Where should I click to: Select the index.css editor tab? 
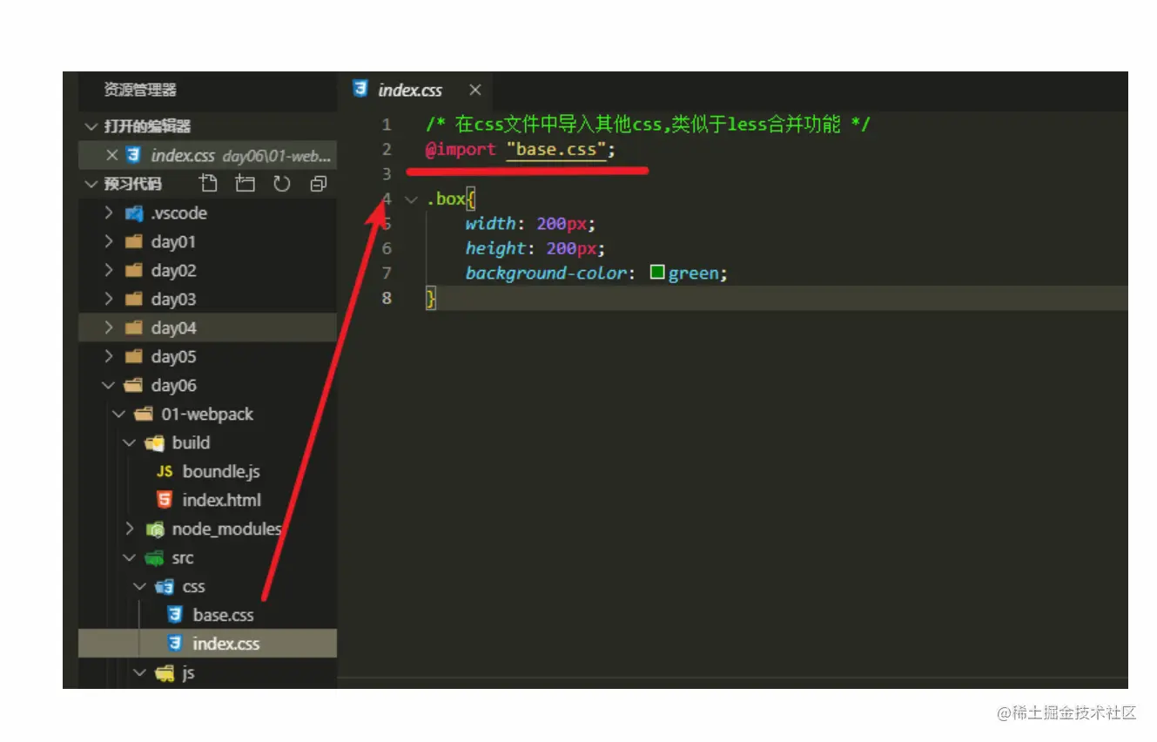tap(415, 90)
